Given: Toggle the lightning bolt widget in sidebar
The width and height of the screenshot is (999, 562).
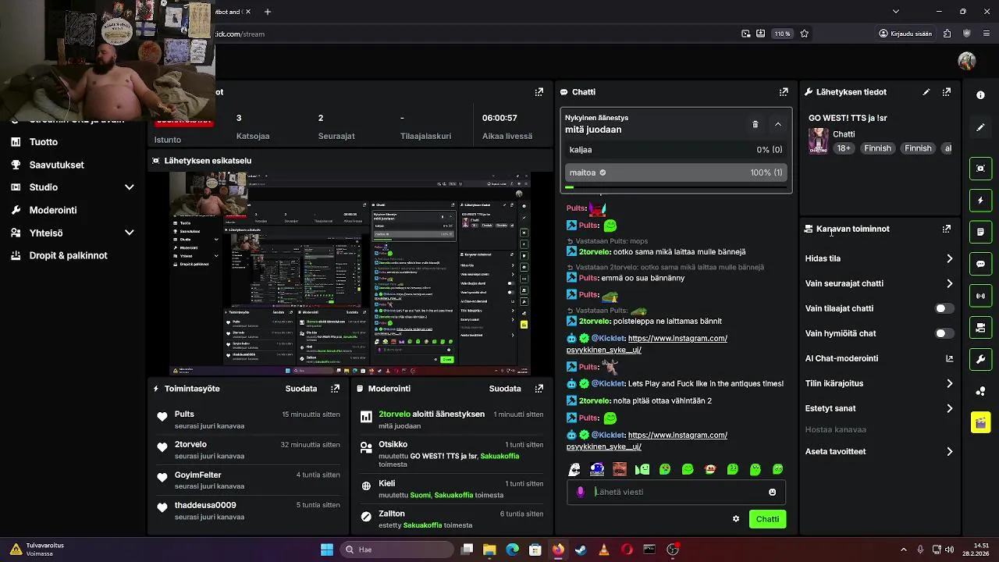Looking at the screenshot, I should point(980,201).
